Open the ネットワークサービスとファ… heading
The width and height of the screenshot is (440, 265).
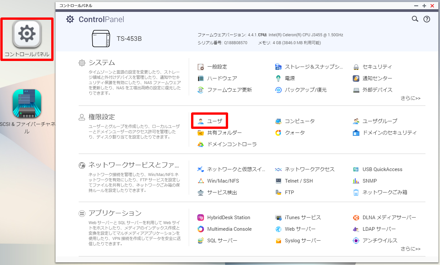click(x=134, y=165)
